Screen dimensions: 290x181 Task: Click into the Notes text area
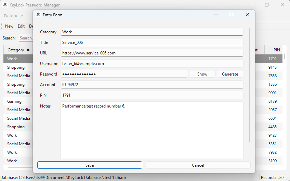pos(152,130)
